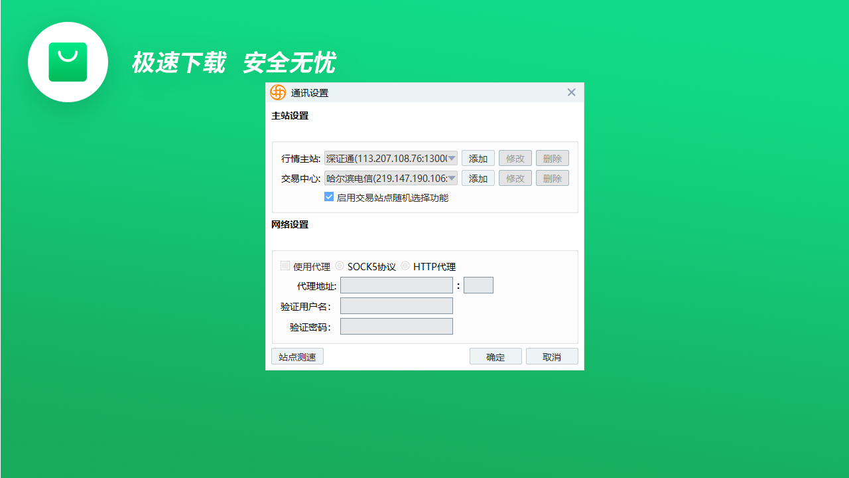The width and height of the screenshot is (849, 478).
Task: Select the SOCK5协议 radio button
Action: tap(340, 266)
